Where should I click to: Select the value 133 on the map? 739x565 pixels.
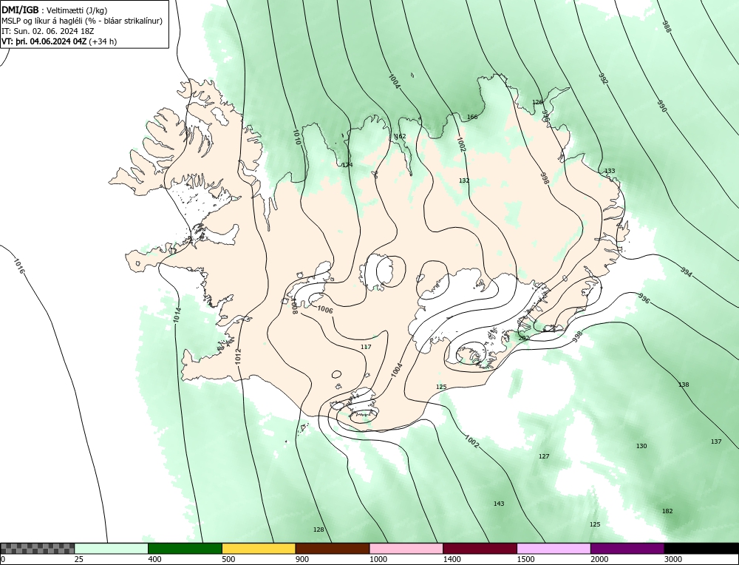point(610,171)
